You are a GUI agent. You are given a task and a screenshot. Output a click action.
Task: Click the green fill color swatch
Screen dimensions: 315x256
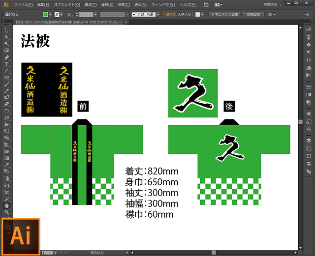(x=46, y=14)
